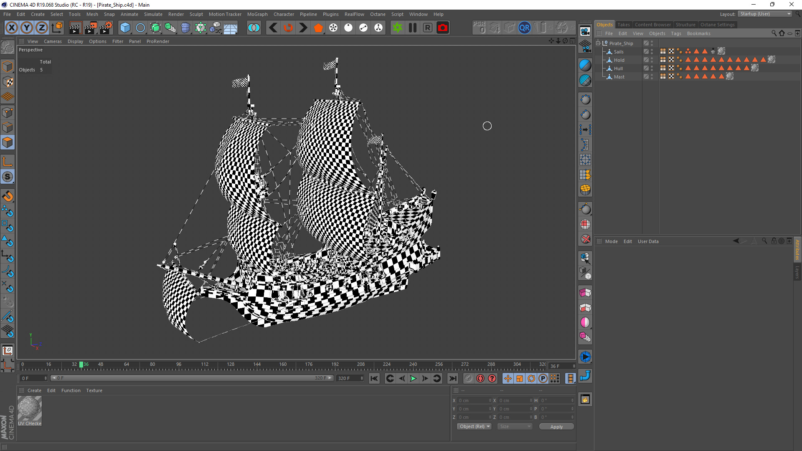
Task: Toggle the Z axis lock
Action: [x=42, y=28]
